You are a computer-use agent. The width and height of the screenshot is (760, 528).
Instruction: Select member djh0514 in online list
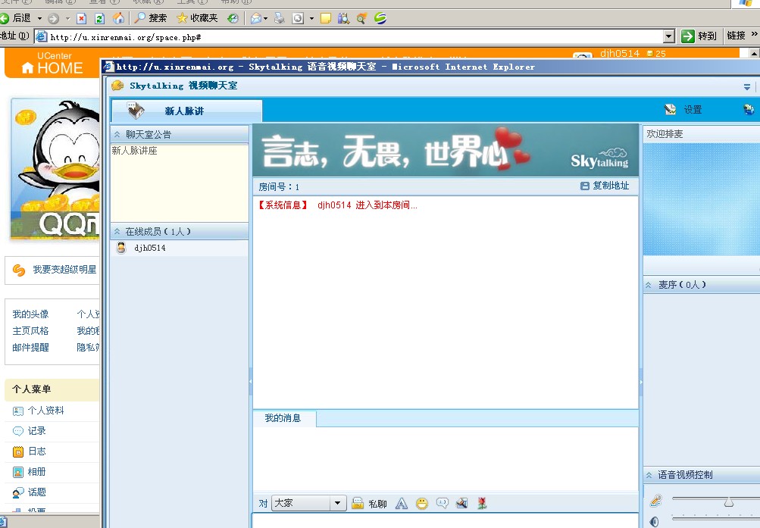click(x=180, y=248)
